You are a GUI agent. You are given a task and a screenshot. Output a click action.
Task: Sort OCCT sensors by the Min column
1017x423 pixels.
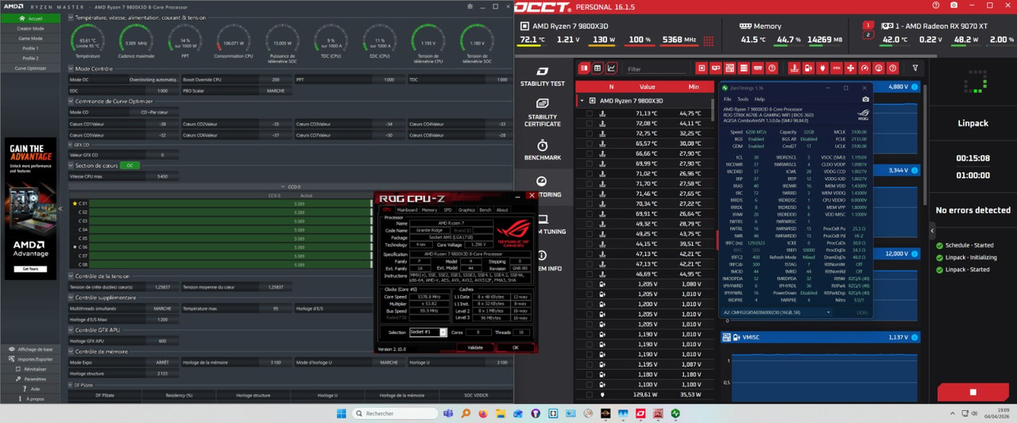(694, 87)
